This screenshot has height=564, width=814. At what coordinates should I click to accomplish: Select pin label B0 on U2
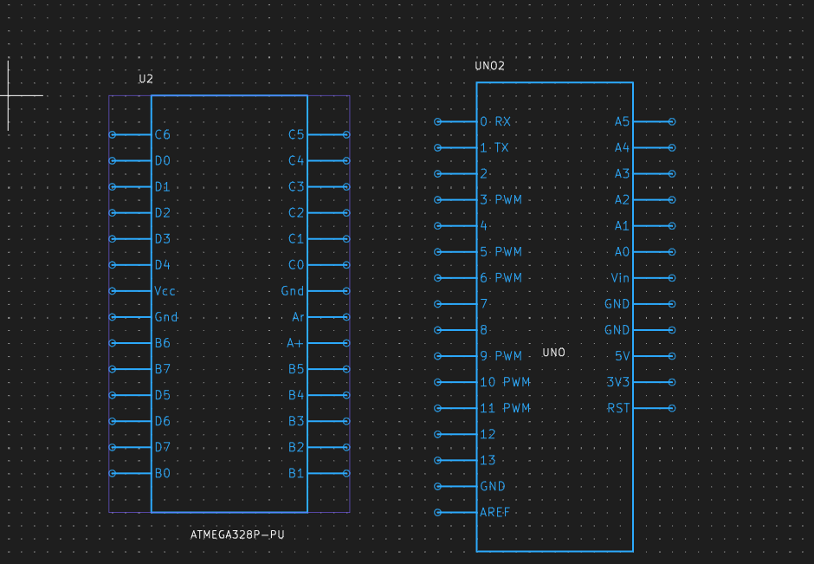[163, 473]
